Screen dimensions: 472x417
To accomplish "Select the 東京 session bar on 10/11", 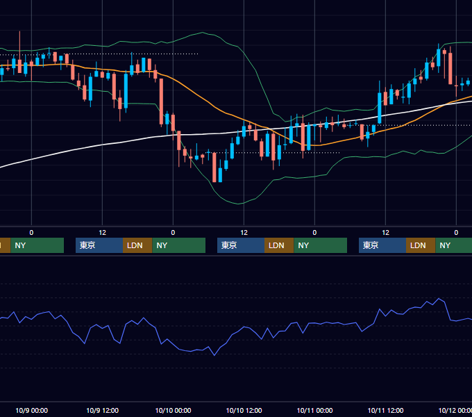I will [382, 245].
